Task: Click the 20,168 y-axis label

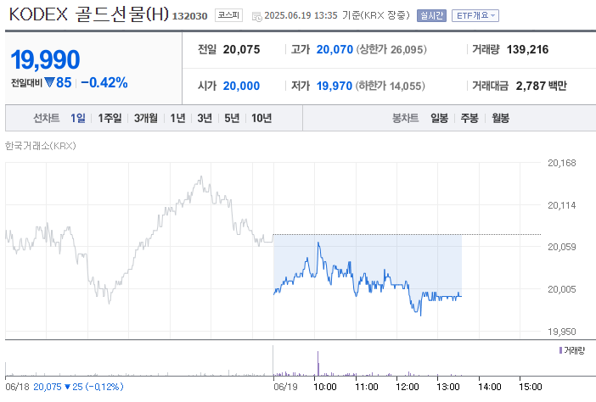Action: point(561,163)
